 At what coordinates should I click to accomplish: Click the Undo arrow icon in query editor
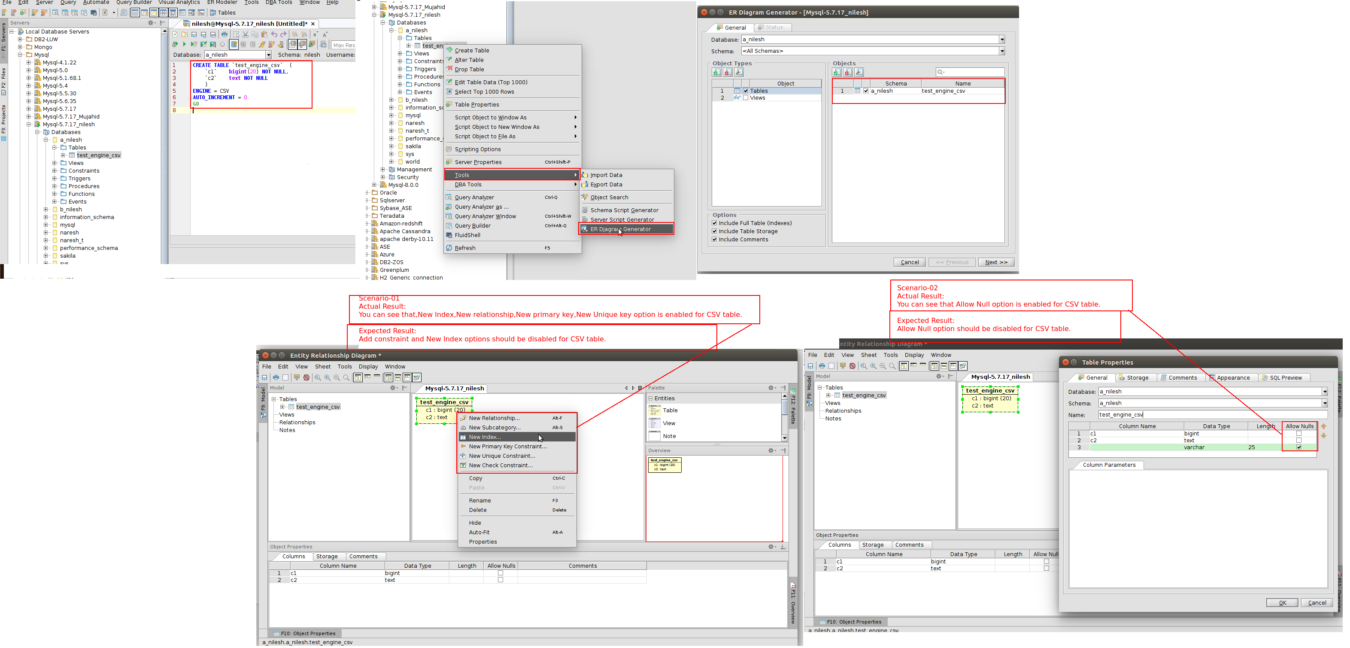pos(274,35)
